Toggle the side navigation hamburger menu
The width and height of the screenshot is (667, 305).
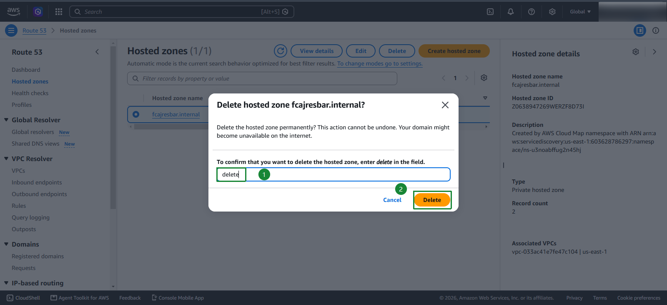(x=11, y=30)
